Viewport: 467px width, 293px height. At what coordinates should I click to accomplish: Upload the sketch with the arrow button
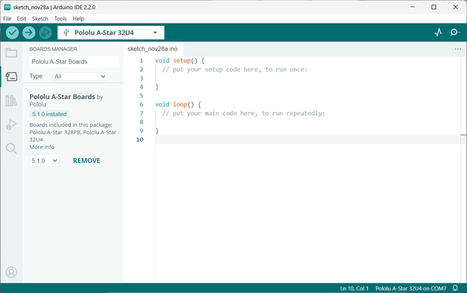pyautogui.click(x=29, y=32)
